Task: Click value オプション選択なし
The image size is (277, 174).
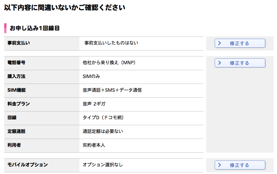Action: pyautogui.click(x=103, y=165)
